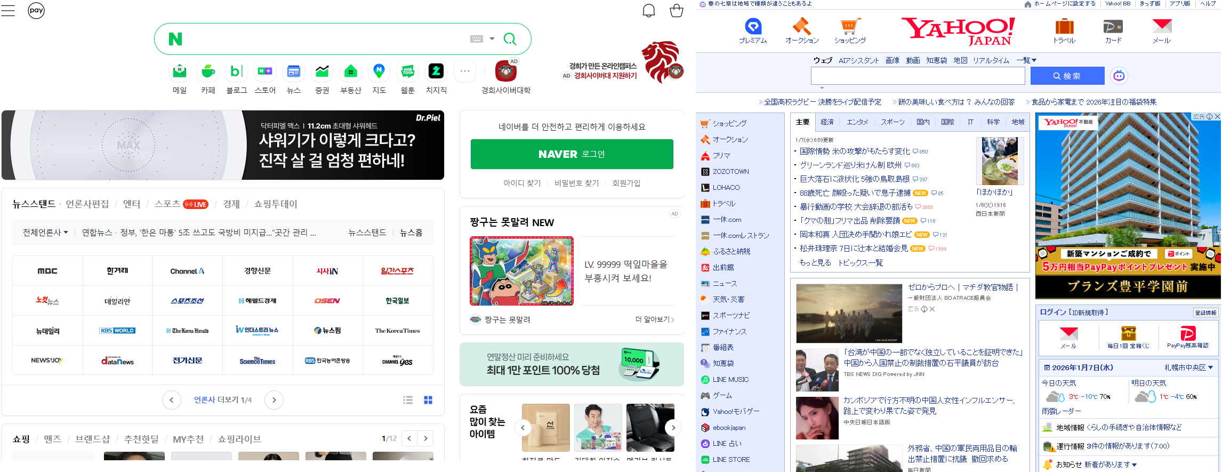This screenshot has height=472, width=1222.
Task: Show more Naver services ellipsis icon
Action: pyautogui.click(x=465, y=71)
